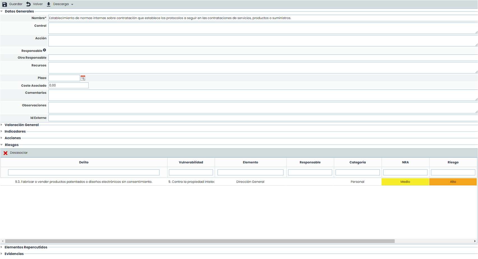Viewport: 478px width, 259px height.
Task: Click the red X Desasociar icon
Action: pos(5,153)
